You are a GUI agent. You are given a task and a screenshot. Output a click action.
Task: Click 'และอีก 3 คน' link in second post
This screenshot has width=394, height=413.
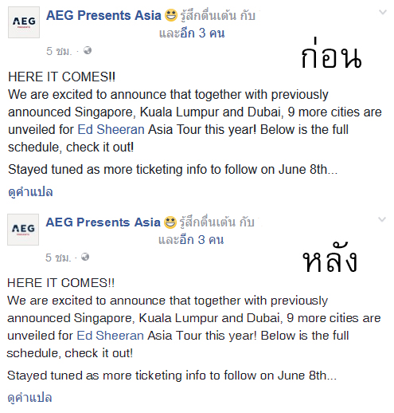[191, 240]
